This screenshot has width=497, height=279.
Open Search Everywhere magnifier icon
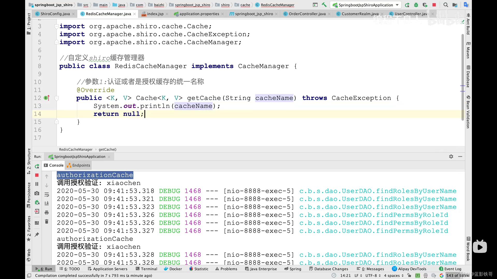click(x=445, y=5)
